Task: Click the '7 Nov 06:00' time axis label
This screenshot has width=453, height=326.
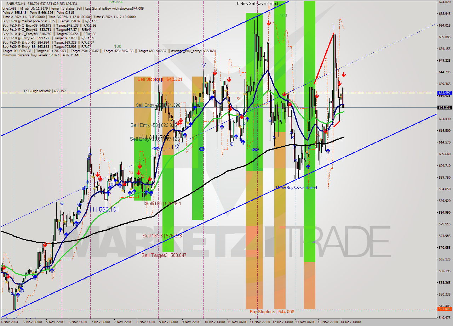Action: point(100,322)
